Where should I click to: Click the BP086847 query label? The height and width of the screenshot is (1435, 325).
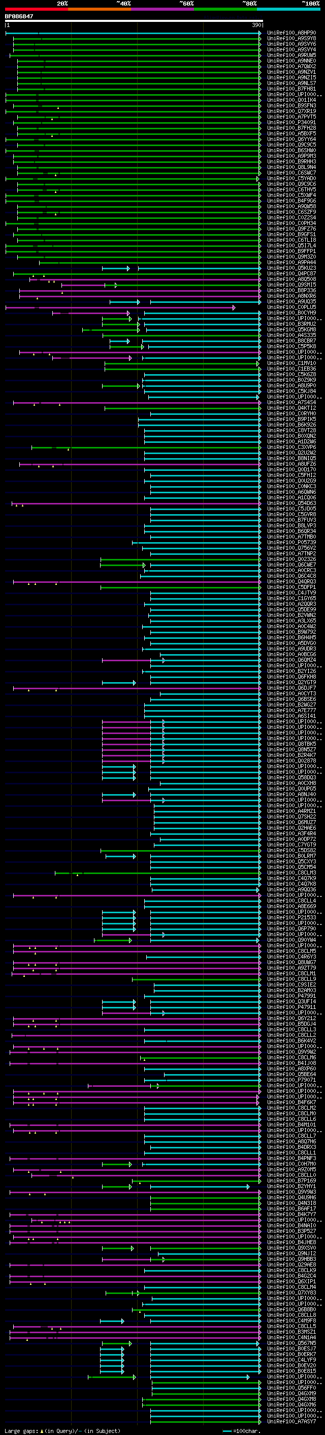pyautogui.click(x=19, y=17)
